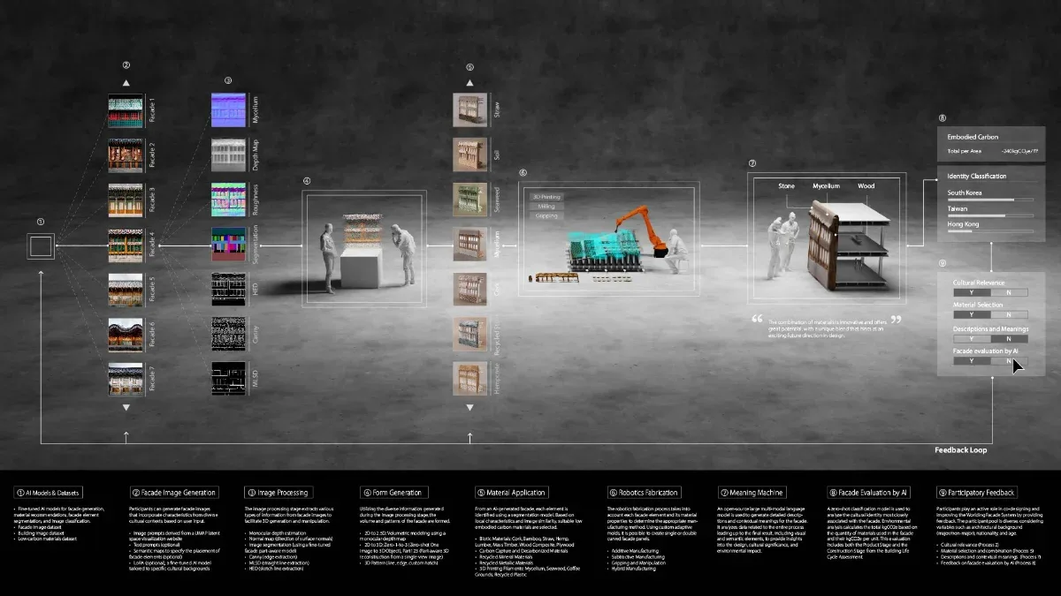
Task: Open the Image Processing heading
Action: click(x=279, y=493)
